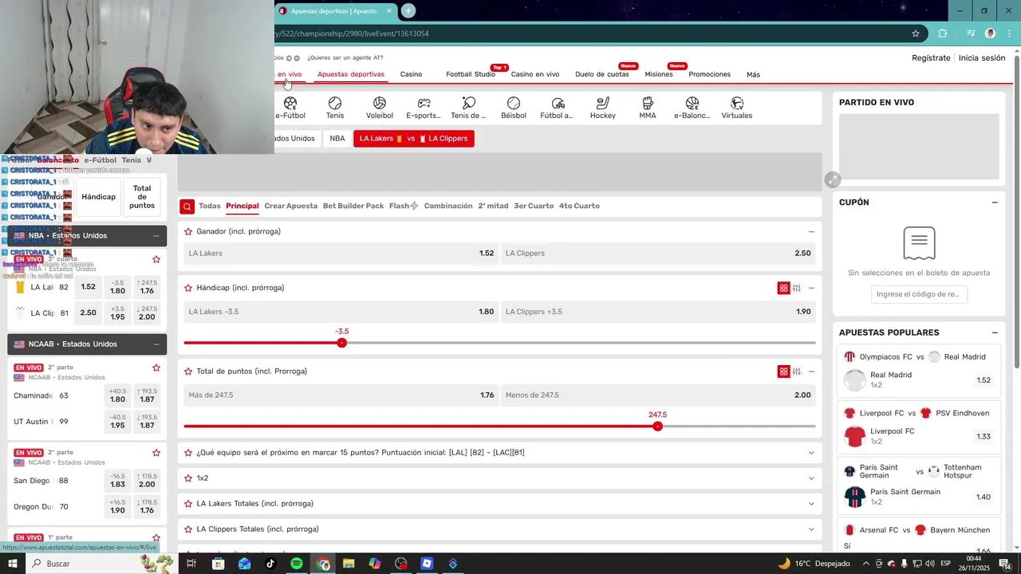Open the MMA category icon
The image size is (1021, 574).
[x=648, y=108]
